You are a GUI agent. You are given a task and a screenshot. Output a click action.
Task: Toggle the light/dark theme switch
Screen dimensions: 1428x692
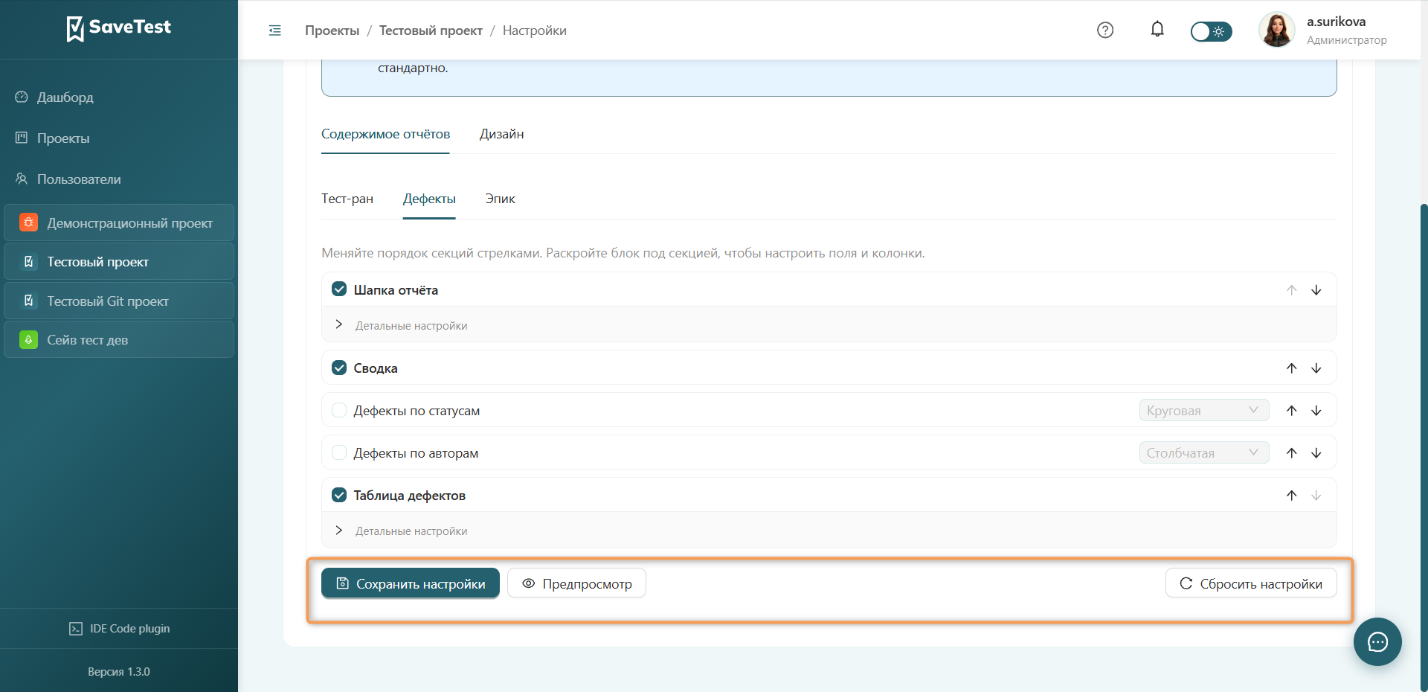pyautogui.click(x=1211, y=31)
